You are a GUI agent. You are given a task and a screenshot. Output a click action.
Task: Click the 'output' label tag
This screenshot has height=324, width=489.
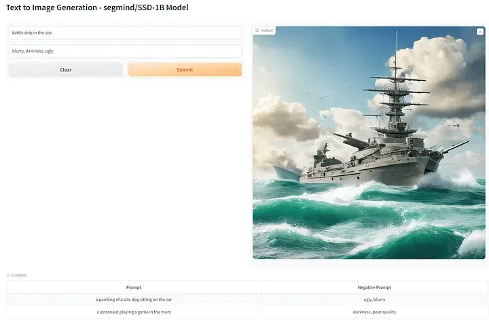[264, 31]
